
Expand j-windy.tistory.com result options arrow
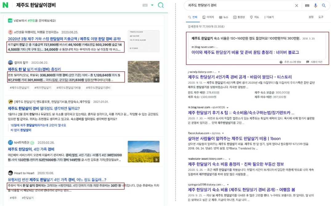[x=219, y=72]
